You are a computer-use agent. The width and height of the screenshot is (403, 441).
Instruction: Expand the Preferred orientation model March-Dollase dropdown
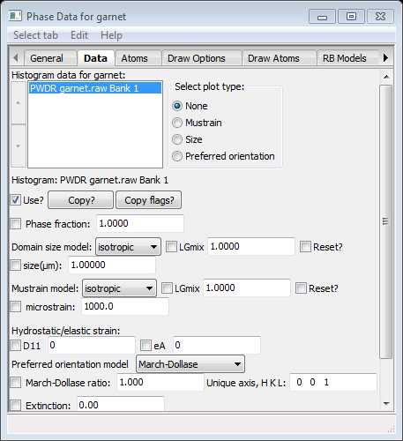point(190,364)
